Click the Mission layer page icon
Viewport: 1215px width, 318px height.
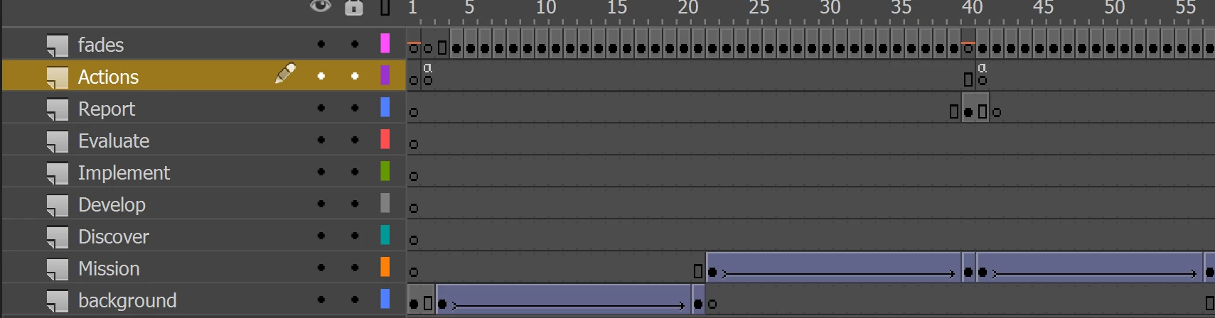point(58,268)
